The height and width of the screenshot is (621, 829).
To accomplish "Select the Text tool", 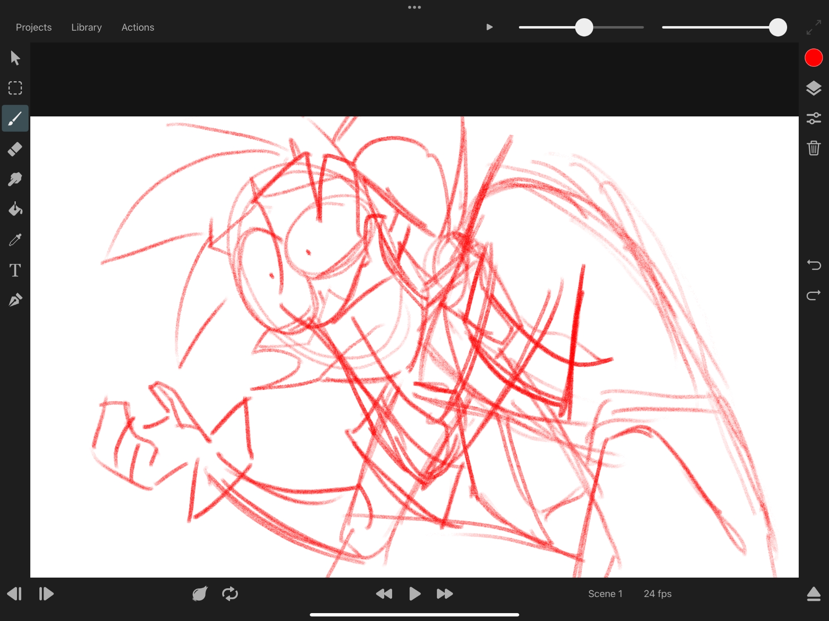I will click(15, 270).
